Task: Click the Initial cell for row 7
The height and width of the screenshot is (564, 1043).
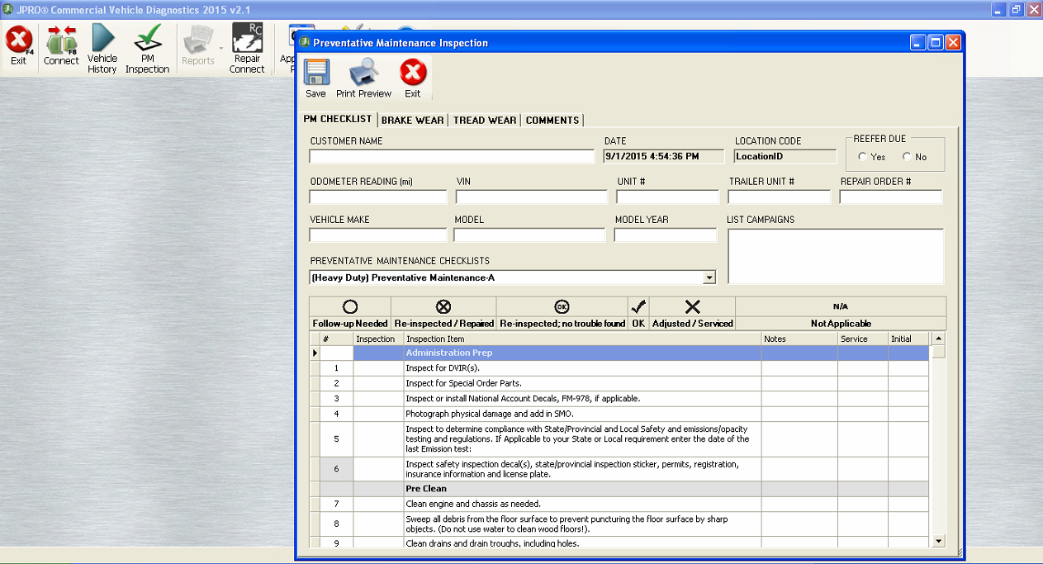Action: pos(908,504)
